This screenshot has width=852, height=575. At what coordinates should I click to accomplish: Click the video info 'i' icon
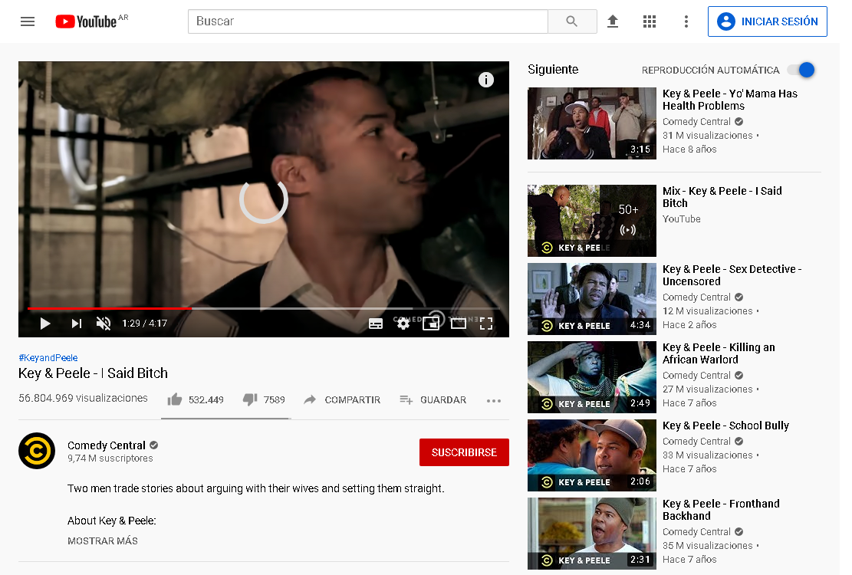pos(485,79)
